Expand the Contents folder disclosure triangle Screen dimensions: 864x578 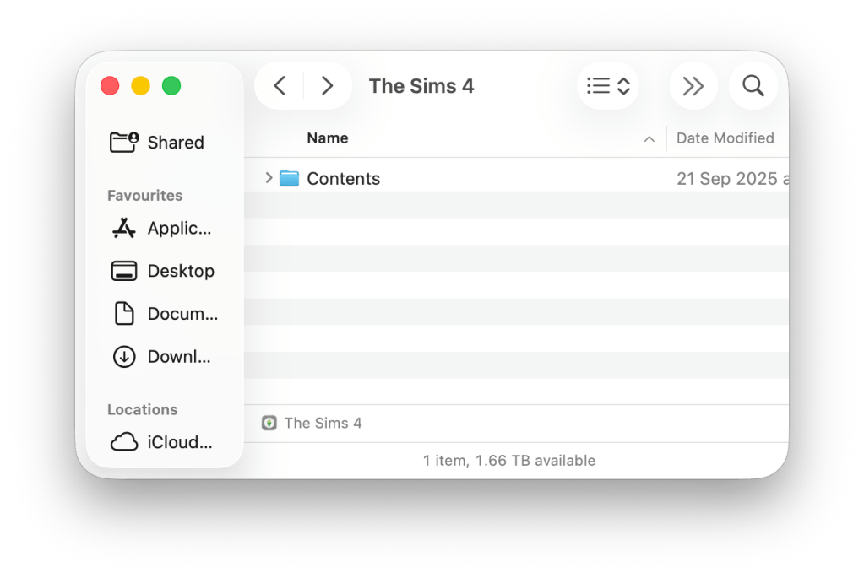(269, 178)
